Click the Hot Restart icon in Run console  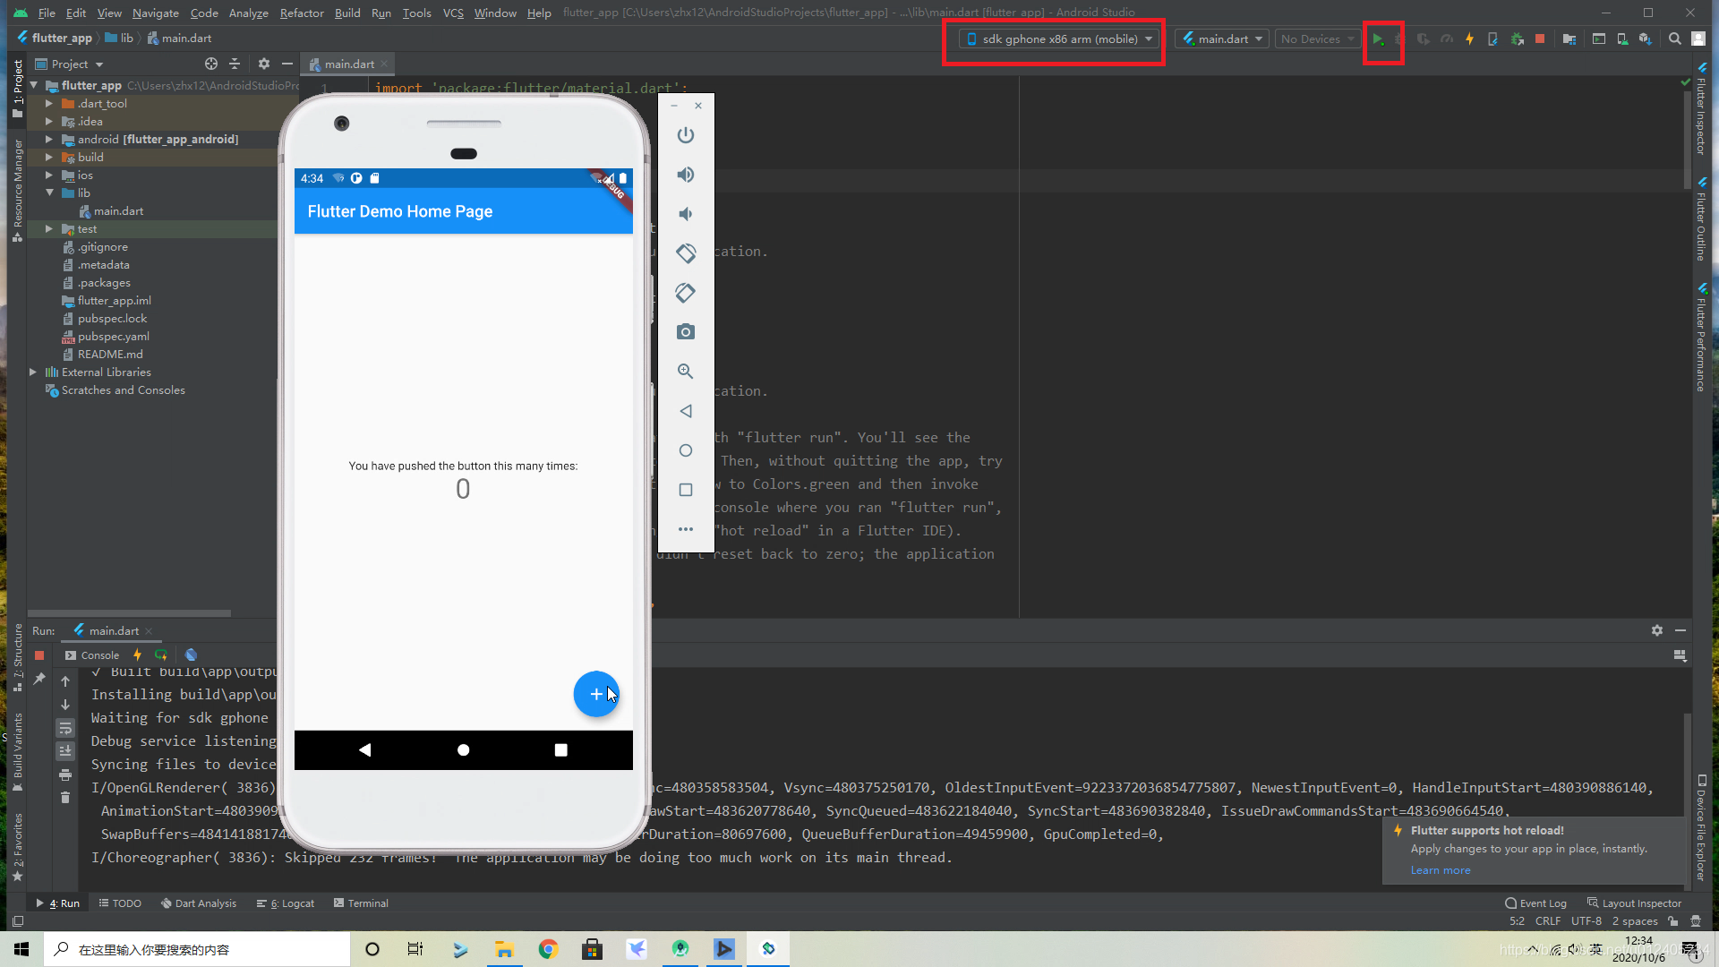(x=161, y=655)
